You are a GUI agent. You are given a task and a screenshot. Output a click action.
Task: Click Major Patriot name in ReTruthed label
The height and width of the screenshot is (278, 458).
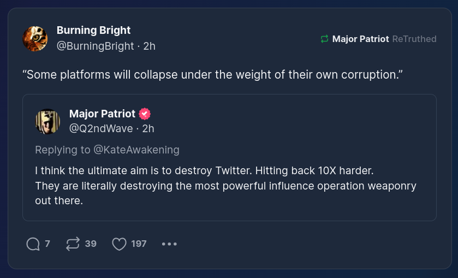[360, 39]
